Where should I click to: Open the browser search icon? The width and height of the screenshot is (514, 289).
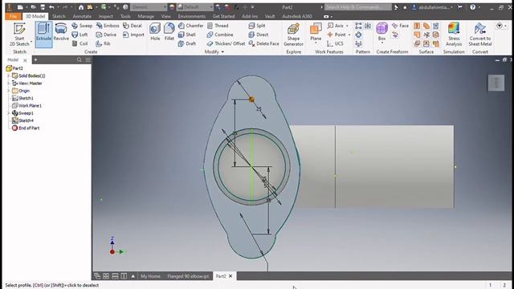(x=80, y=59)
